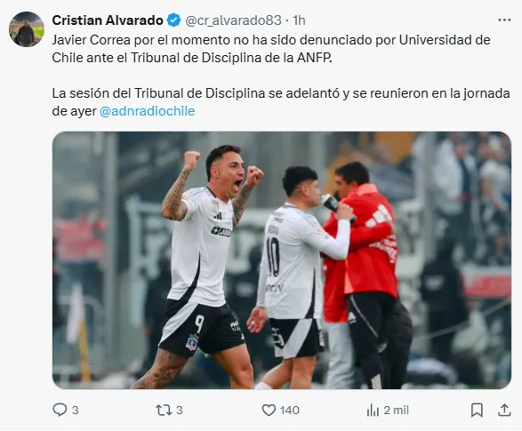Like the tweet with the heart icon
The image size is (522, 431).
pyautogui.click(x=269, y=410)
